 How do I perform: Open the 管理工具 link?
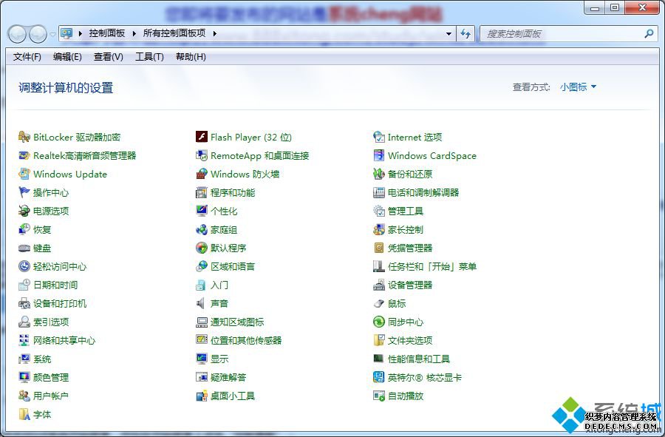(406, 211)
